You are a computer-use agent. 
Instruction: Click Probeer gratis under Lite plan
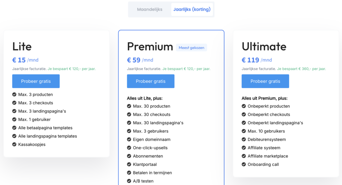(36, 81)
